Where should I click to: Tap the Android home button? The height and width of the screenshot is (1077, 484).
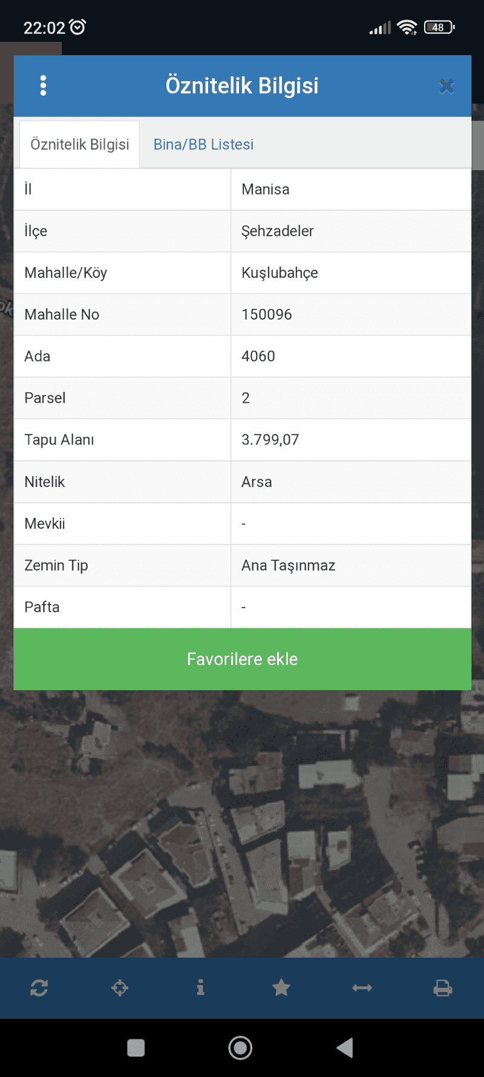pos(240,1047)
